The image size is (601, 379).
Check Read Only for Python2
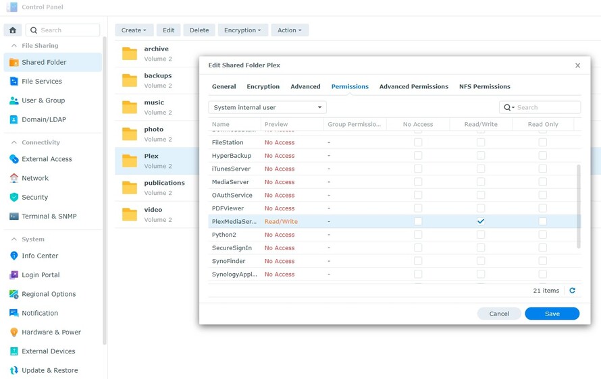543,235
